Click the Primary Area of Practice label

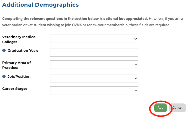[16, 65]
